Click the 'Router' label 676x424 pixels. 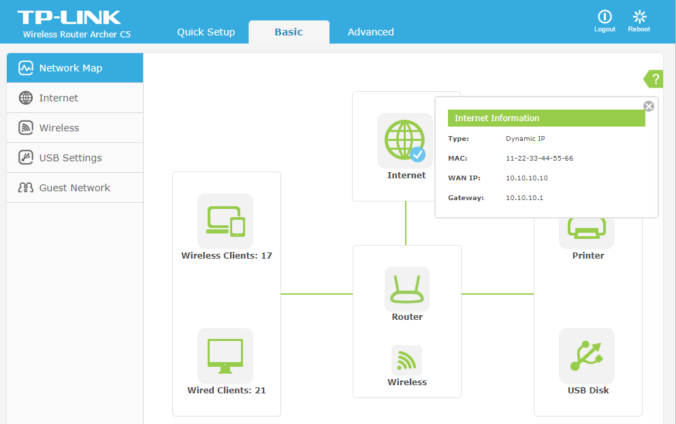point(407,316)
